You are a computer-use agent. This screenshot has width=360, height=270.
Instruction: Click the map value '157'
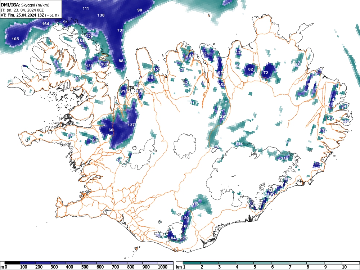157,69
